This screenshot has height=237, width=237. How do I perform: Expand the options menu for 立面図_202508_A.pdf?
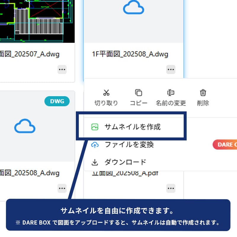coord(171,188)
